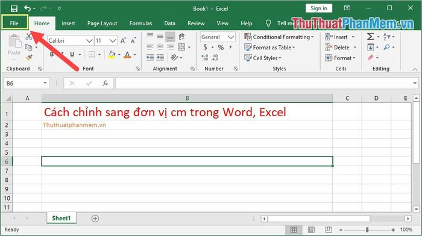Click the Cut scissors icon
This screenshot has height=236, width=422.
coord(28,37)
